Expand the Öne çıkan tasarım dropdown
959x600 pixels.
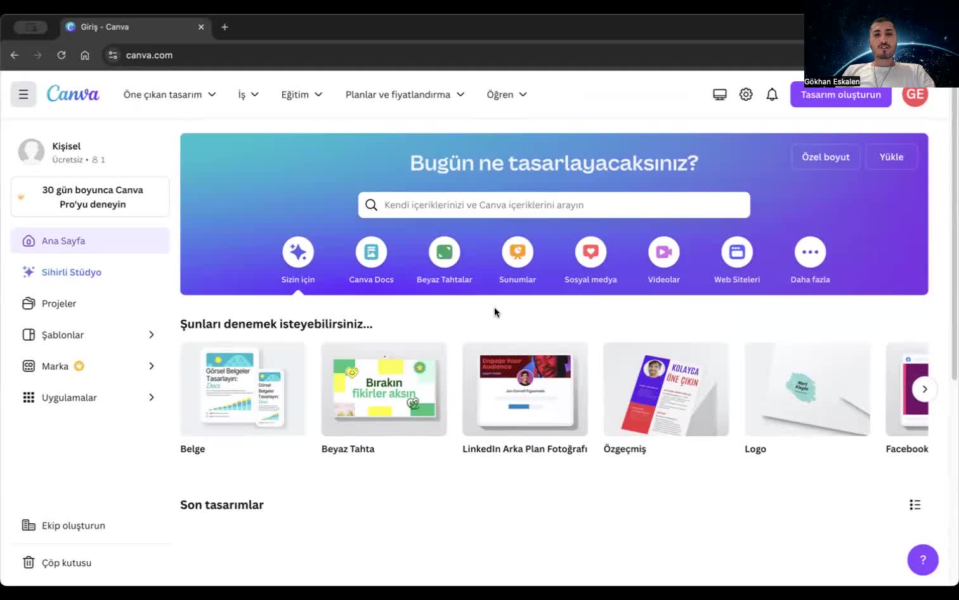click(169, 95)
